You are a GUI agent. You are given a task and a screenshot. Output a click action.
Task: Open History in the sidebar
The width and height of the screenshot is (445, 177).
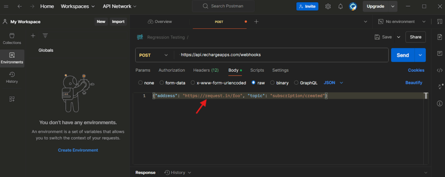point(12,78)
